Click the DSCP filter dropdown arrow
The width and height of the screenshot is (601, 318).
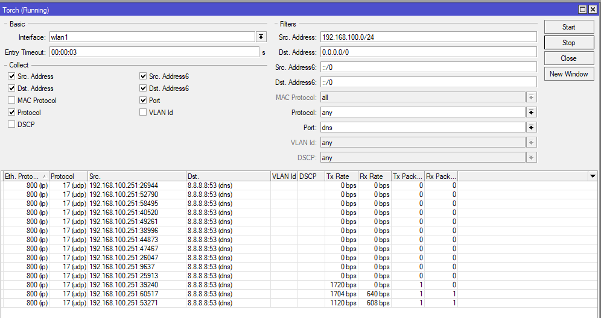[531, 157]
